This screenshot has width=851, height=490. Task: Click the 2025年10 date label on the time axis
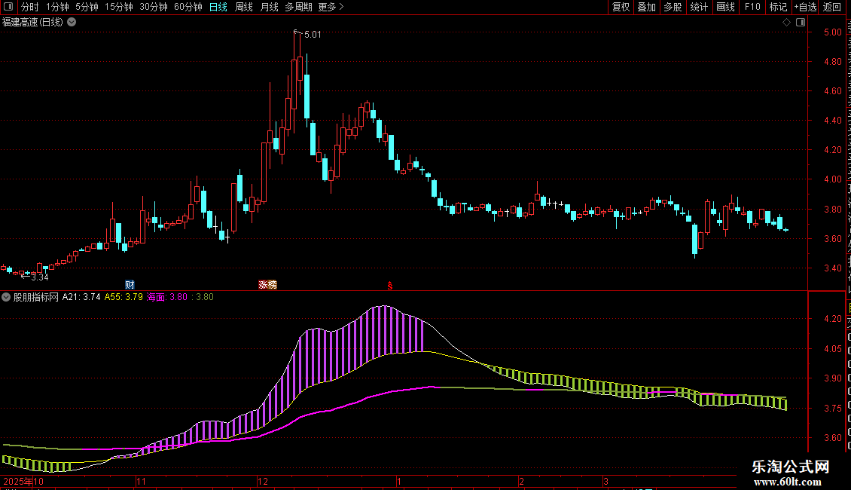coord(23,481)
